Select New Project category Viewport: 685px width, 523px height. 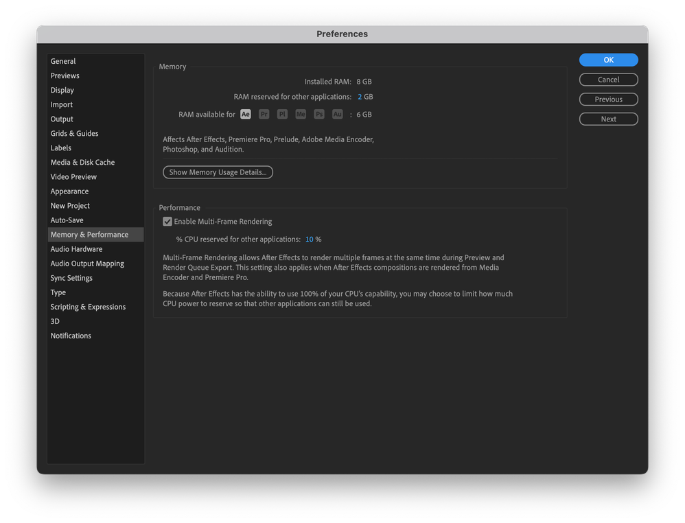pyautogui.click(x=95, y=205)
